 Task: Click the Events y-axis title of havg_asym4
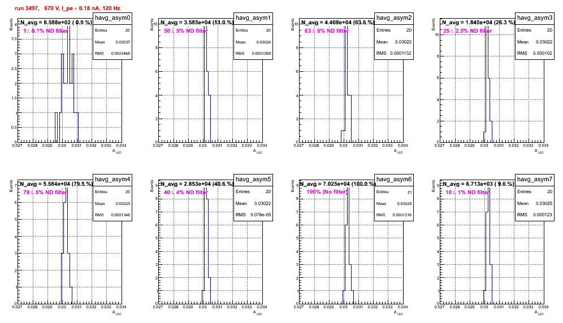click(11, 186)
